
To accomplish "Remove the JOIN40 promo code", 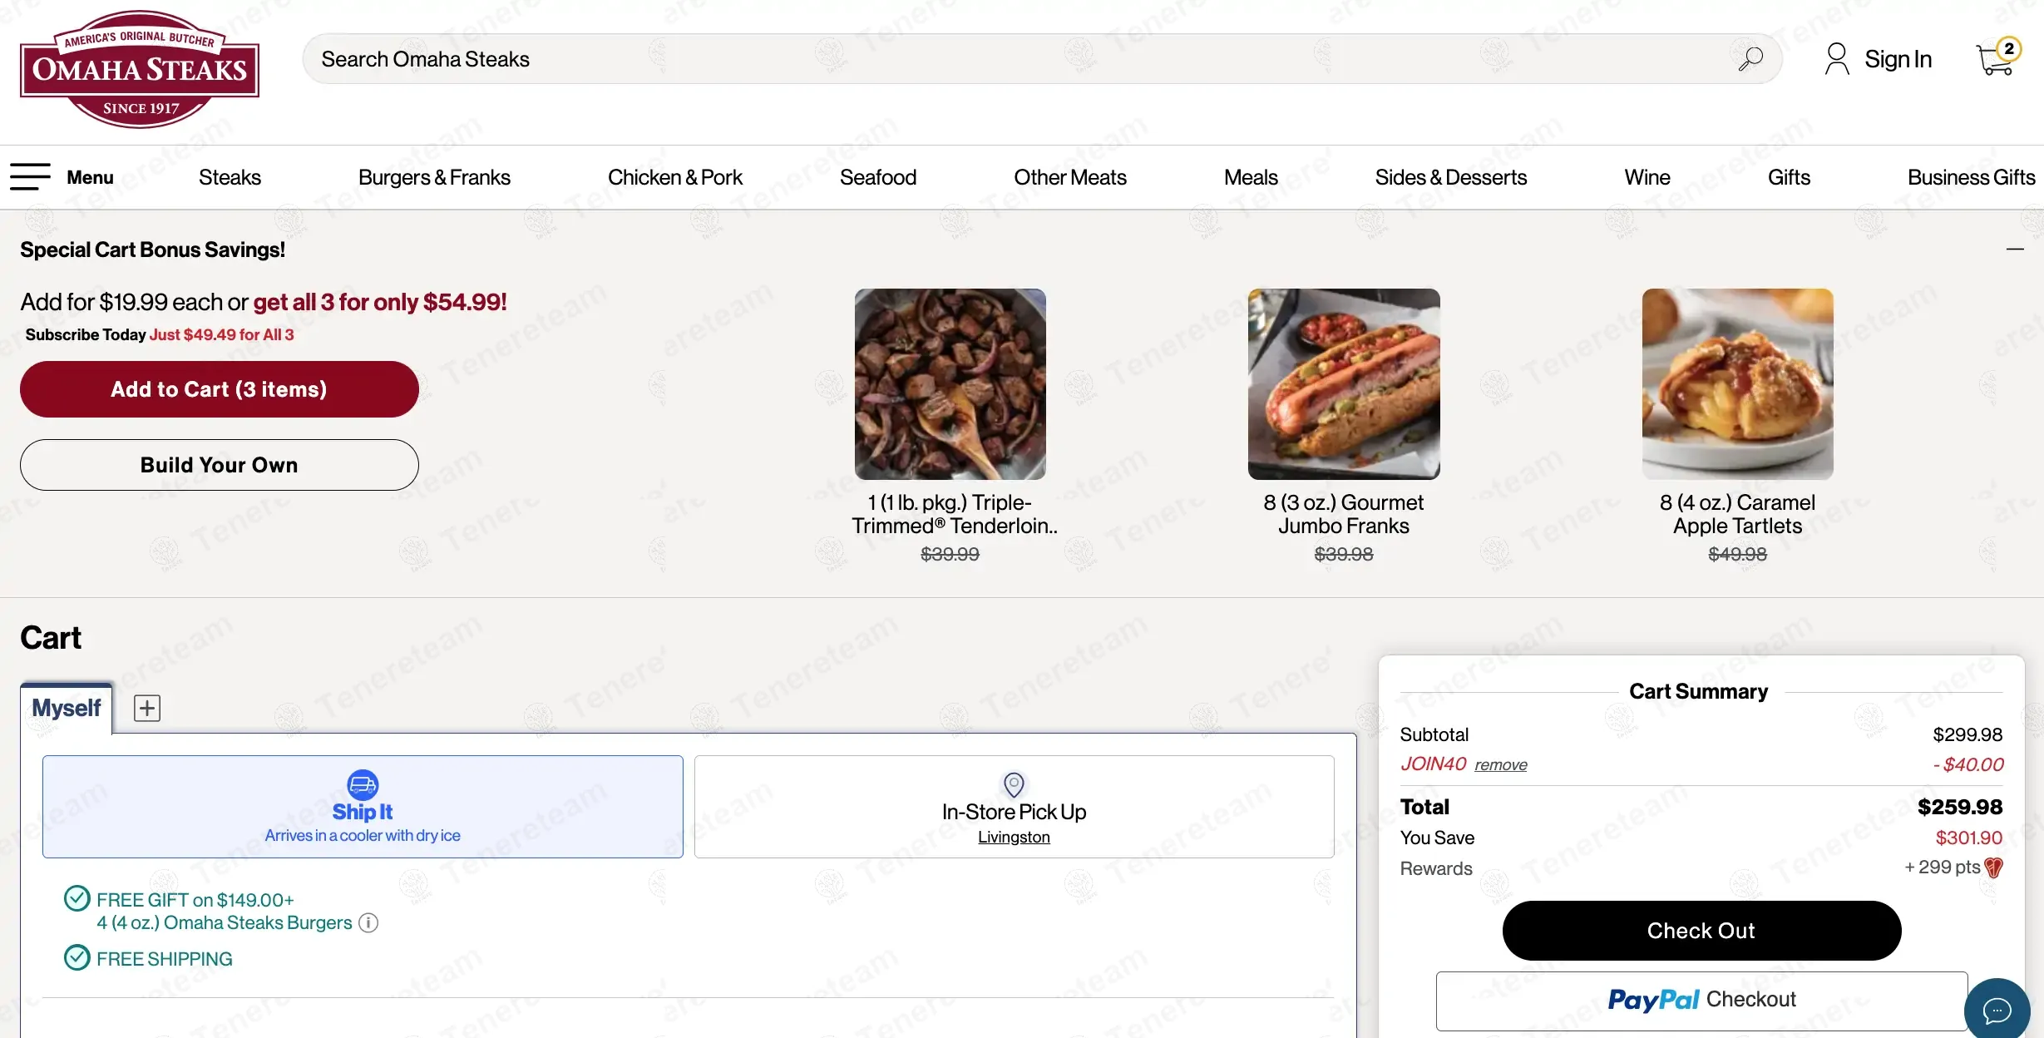I will coord(1500,765).
